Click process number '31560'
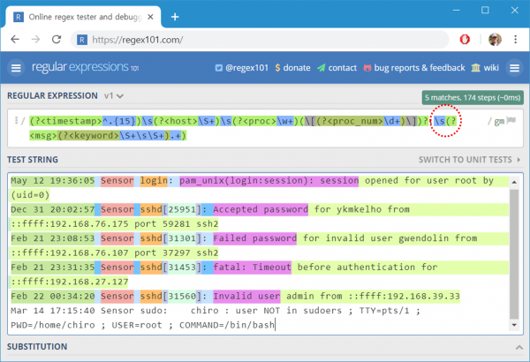Screen dimensions: 530x362 182,297
